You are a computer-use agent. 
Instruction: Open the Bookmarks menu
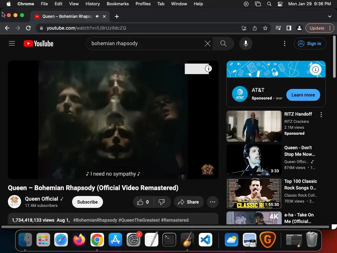point(117,4)
